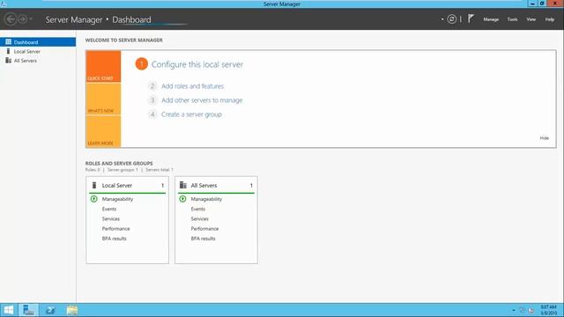Viewport: 564px width, 317px height.
Task: Open the Quick Start tile
Action: pyautogui.click(x=103, y=67)
